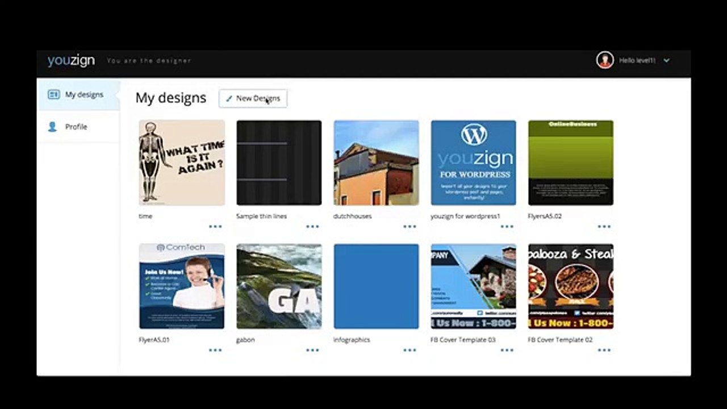The image size is (727, 409).
Task: Open options dots for dutchhouses
Action: pos(410,226)
